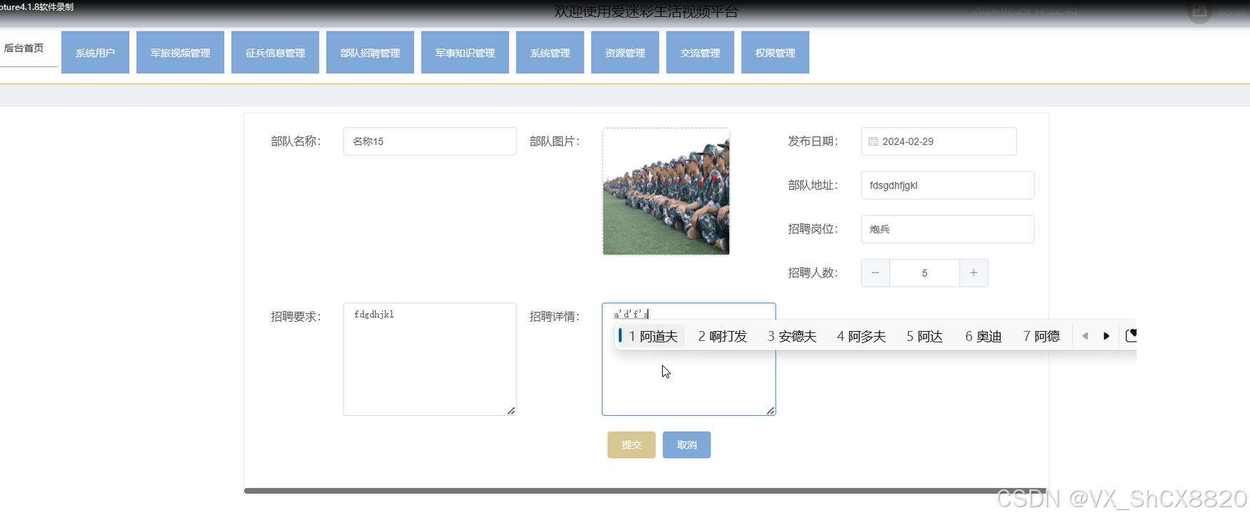Increase 招聘人数 with the plus button
The image size is (1250, 520).
pos(974,273)
